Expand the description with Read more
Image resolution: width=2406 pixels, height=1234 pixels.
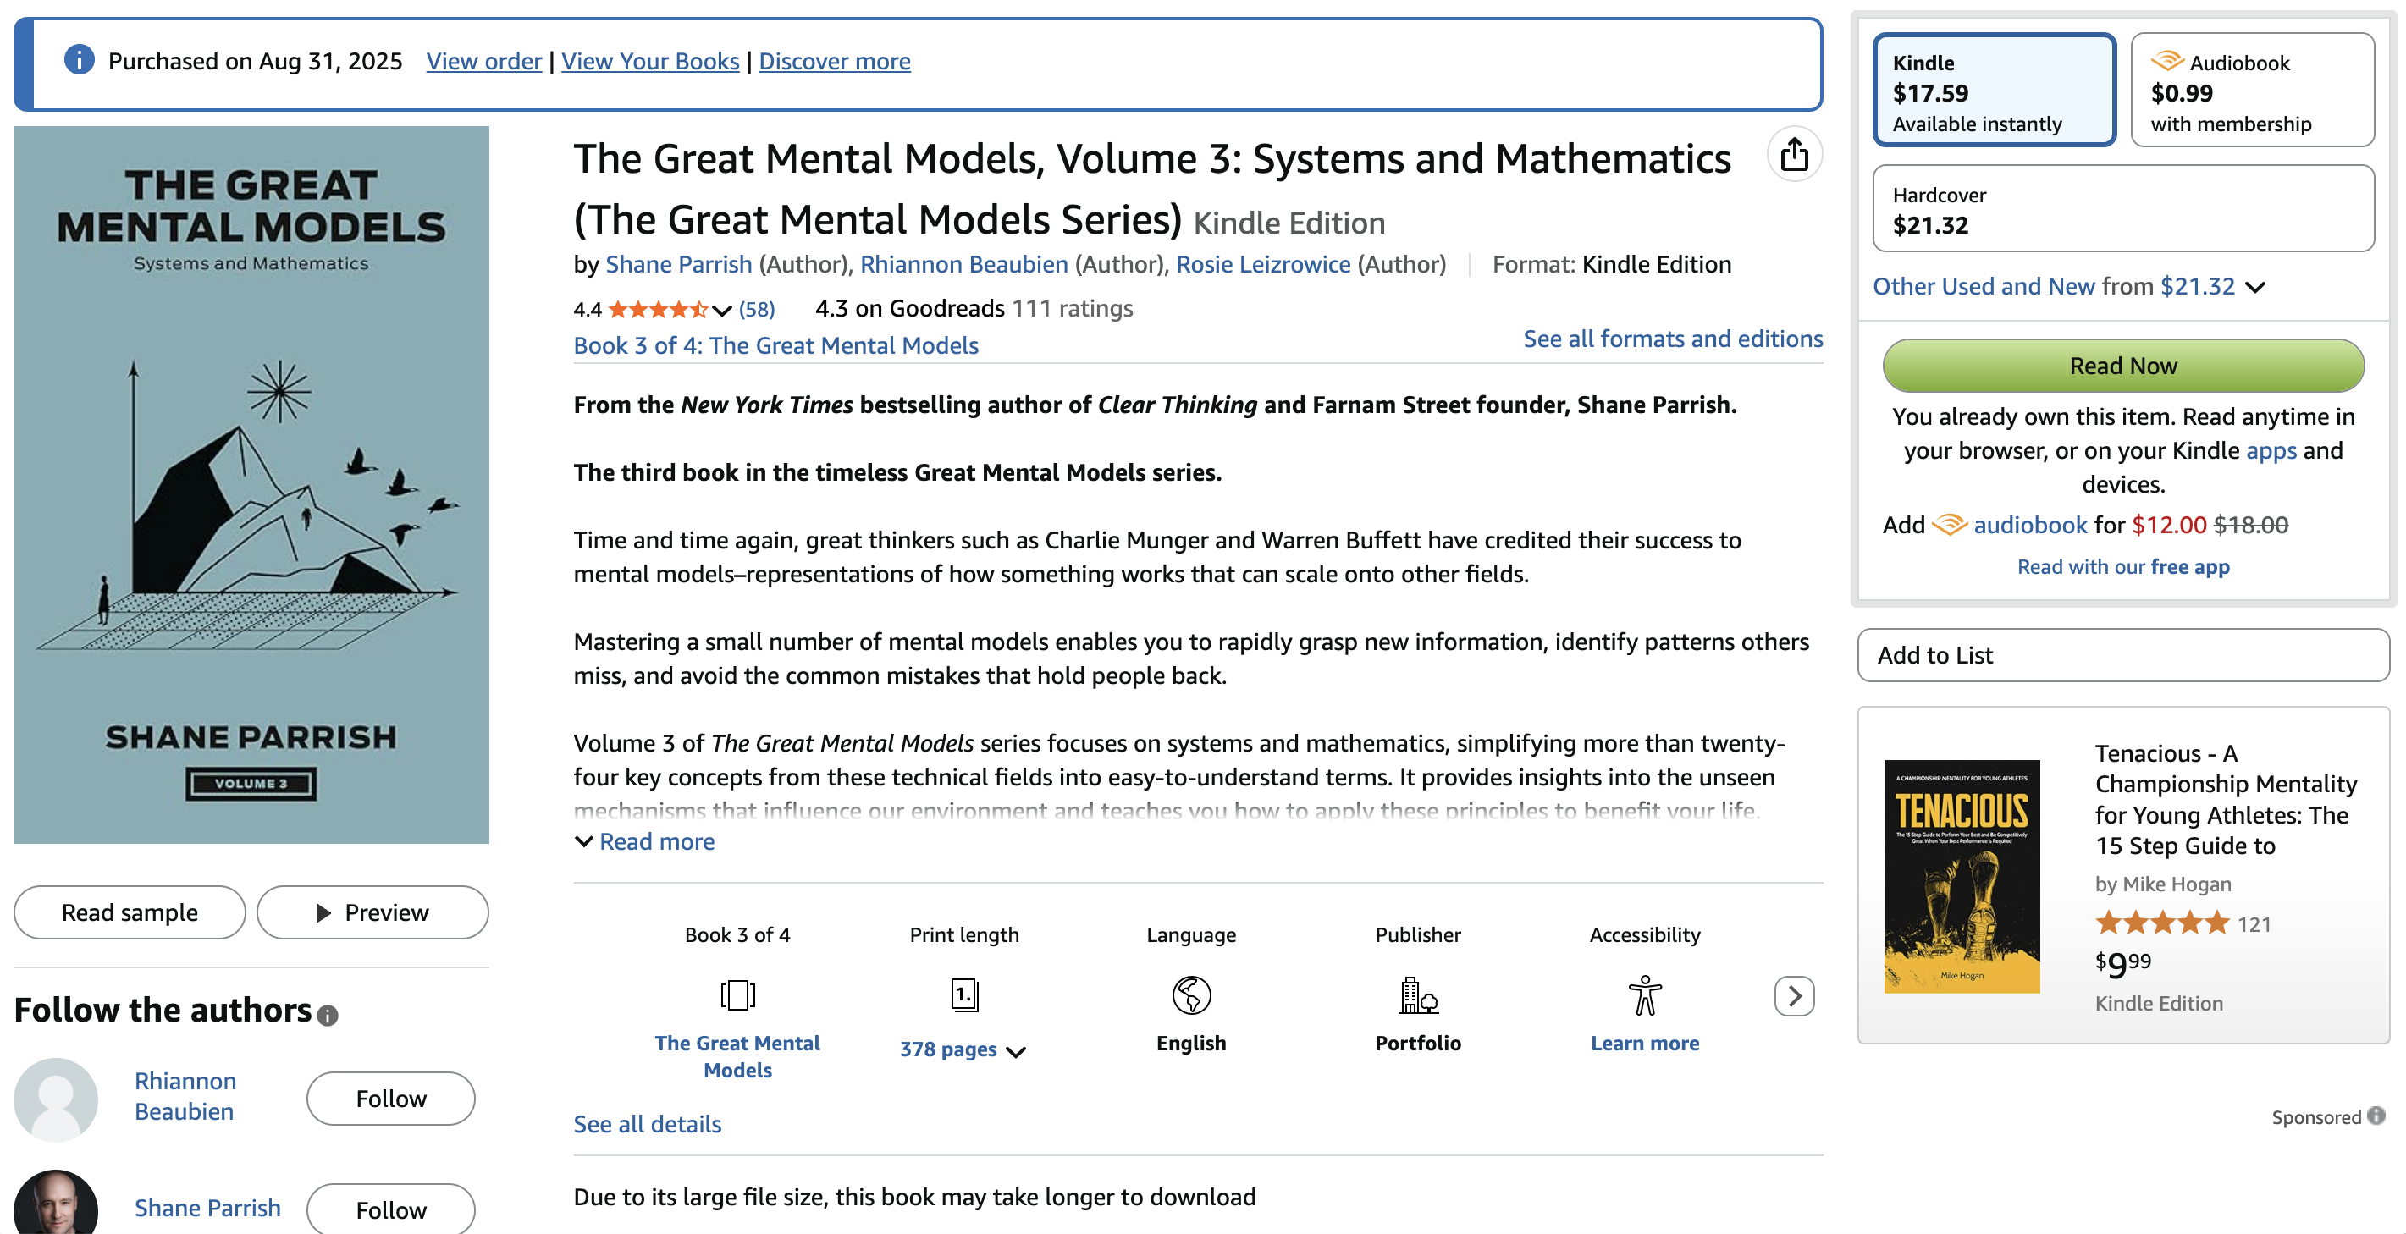tap(655, 842)
